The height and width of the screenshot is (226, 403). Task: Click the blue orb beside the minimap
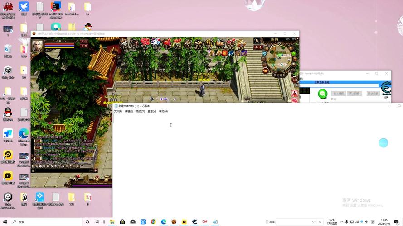pyautogui.click(x=264, y=53)
